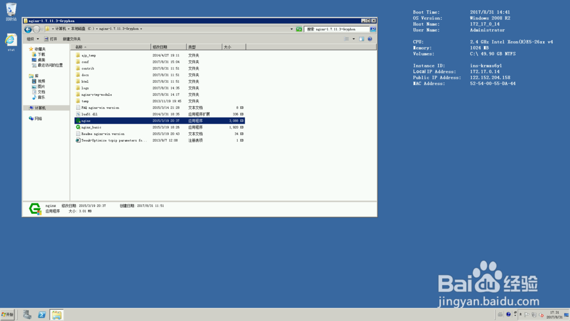Screen dimensions: 570x321
Task: Open the 组织 (Organize) menu
Action: pyautogui.click(x=32, y=39)
